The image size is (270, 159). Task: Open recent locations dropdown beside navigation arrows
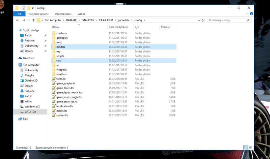click(x=29, y=20)
